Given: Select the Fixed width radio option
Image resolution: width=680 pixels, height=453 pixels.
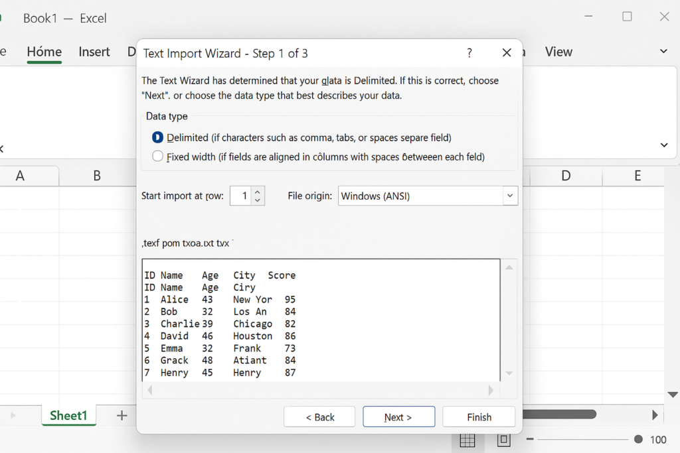Looking at the screenshot, I should [157, 157].
